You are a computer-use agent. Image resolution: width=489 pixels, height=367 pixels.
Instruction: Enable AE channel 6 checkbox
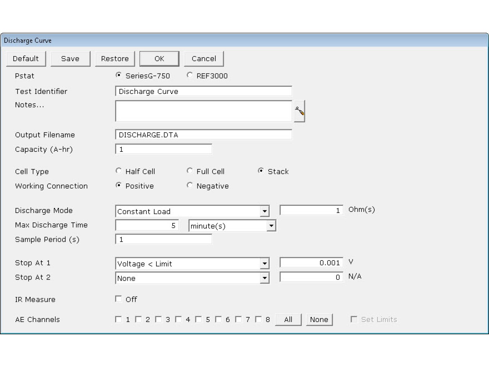[218, 319]
